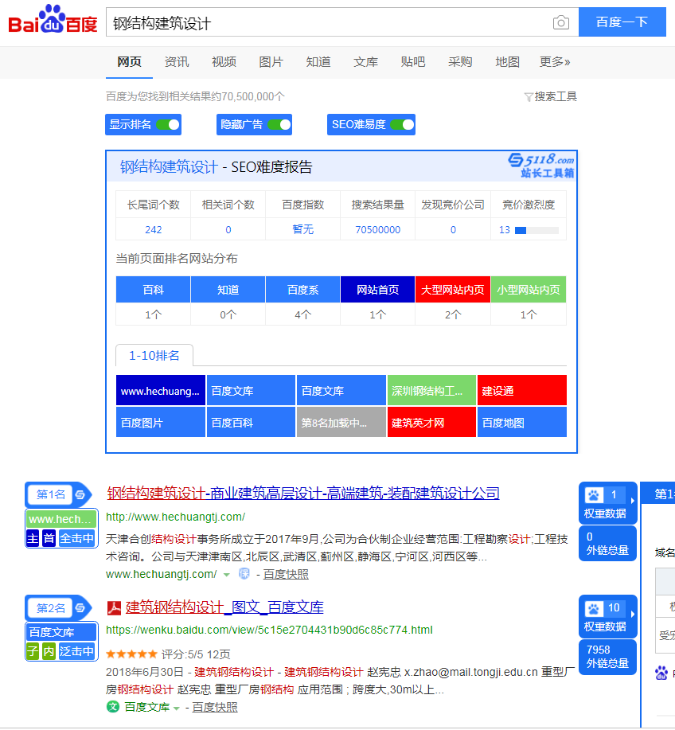
Task: Click the 70500000 search result value
Action: pyautogui.click(x=377, y=229)
